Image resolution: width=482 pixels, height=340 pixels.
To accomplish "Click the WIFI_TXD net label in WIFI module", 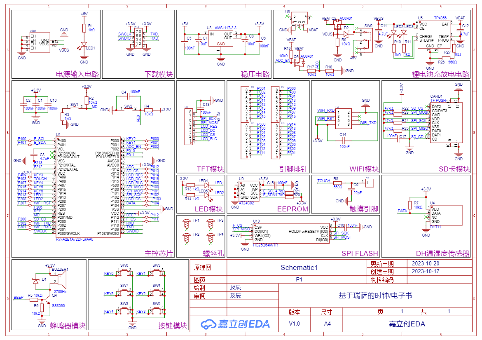I will coord(368,122).
